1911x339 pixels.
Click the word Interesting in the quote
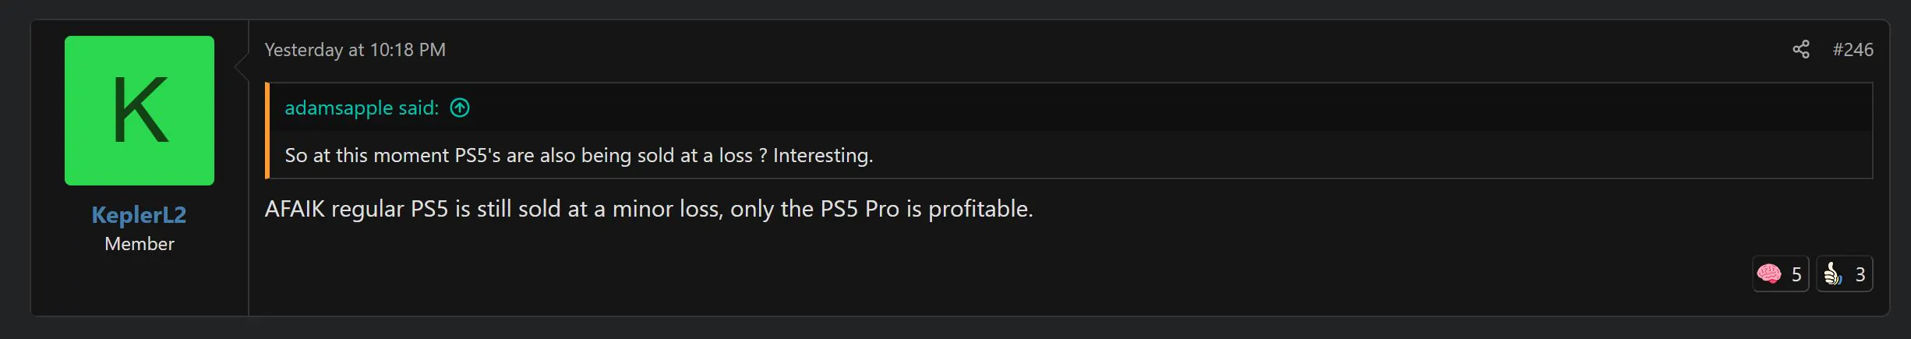tap(821, 156)
